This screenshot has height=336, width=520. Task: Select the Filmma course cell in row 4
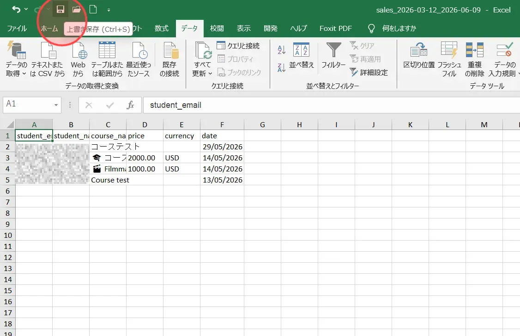pyautogui.click(x=108, y=169)
